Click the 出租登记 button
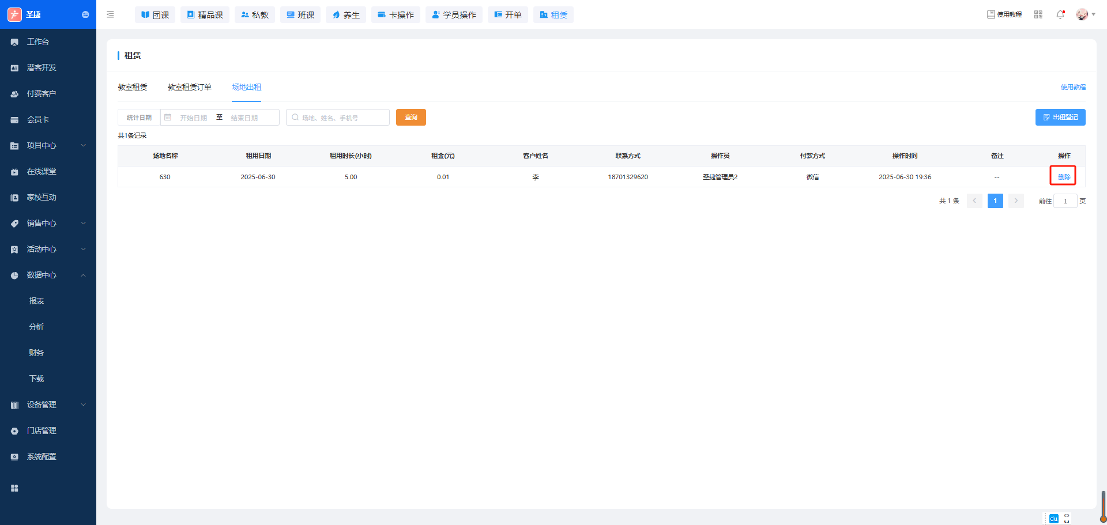Screen dimensions: 1107x525 pyautogui.click(x=1060, y=118)
